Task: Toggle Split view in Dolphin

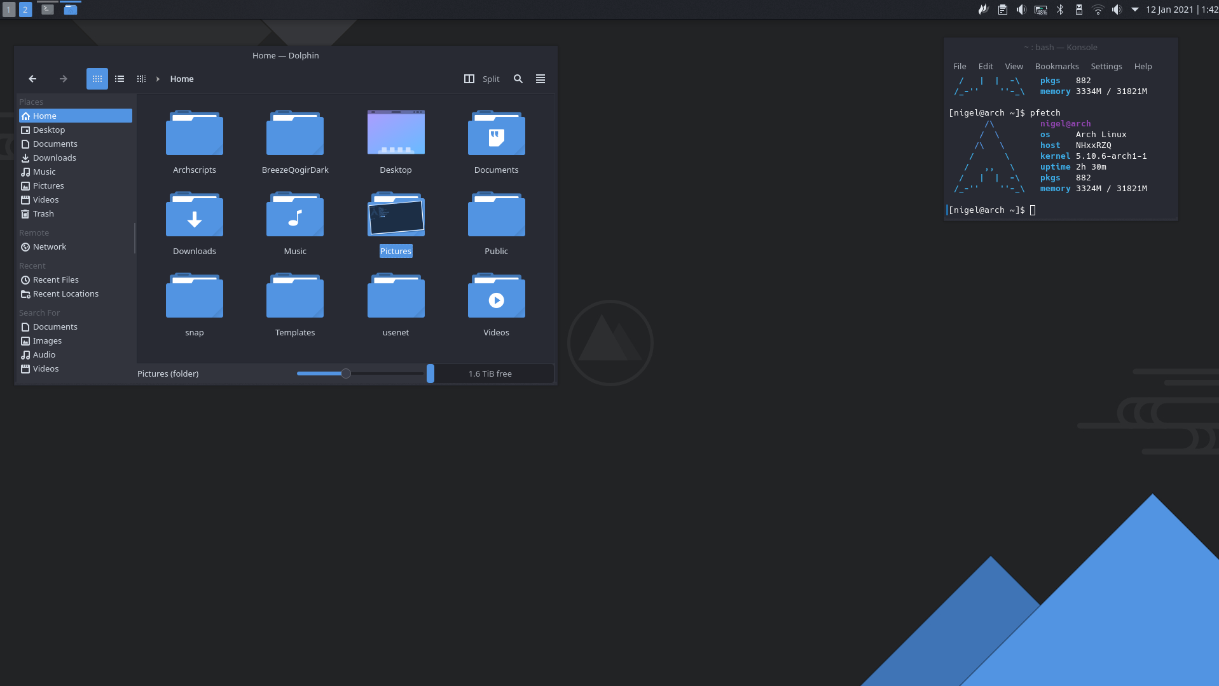Action: (482, 79)
